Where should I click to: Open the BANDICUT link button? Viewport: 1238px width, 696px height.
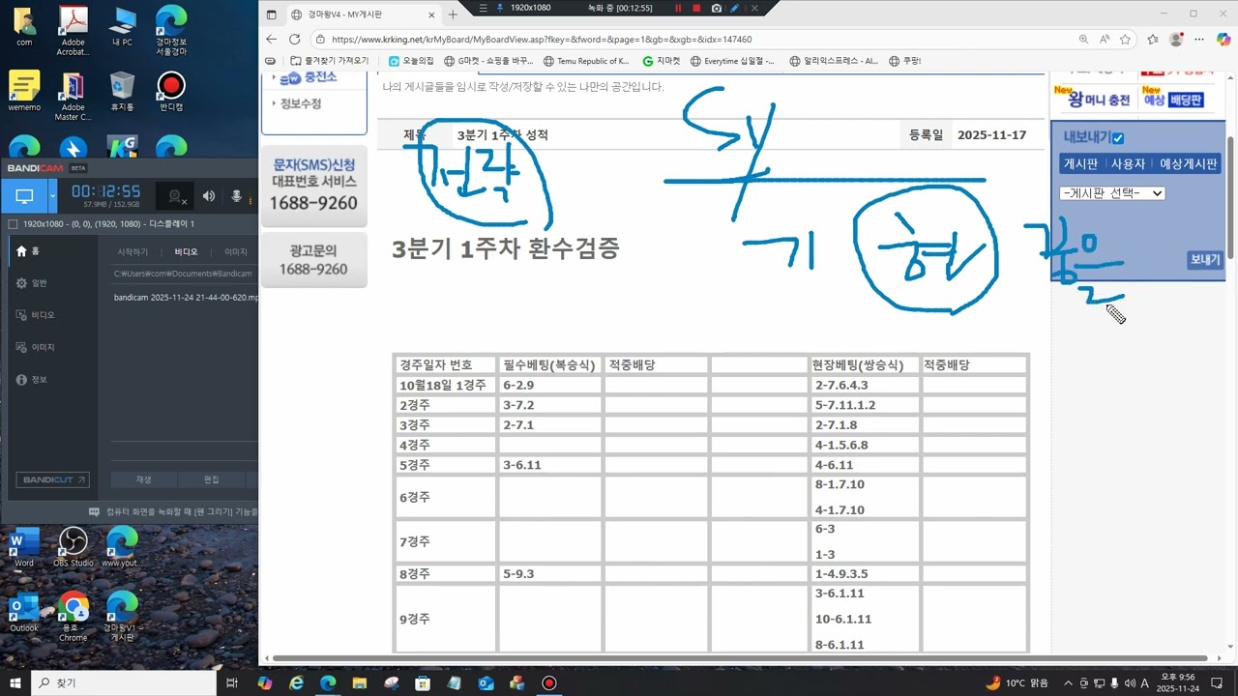[52, 479]
